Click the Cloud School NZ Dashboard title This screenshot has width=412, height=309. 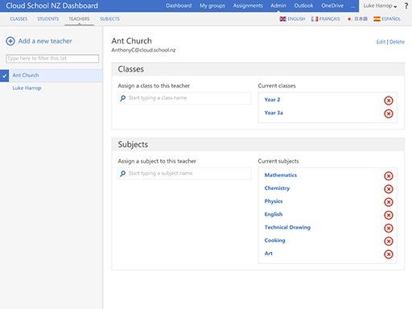click(51, 6)
